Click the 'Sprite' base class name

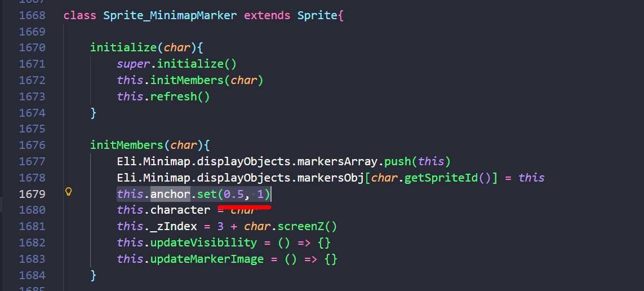tap(317, 16)
